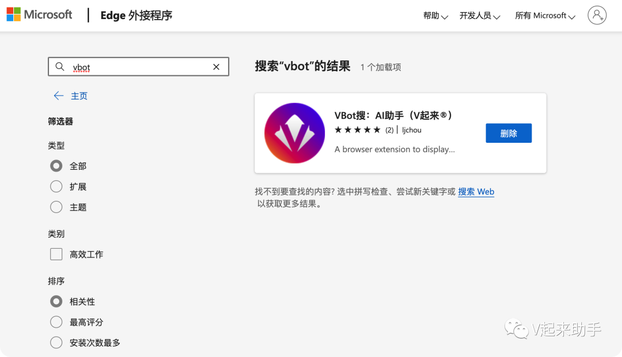Sort results by 最高评分
The height and width of the screenshot is (357, 622).
pyautogui.click(x=56, y=322)
